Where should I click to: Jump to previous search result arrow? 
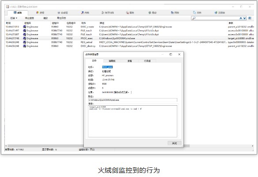pos(241,18)
